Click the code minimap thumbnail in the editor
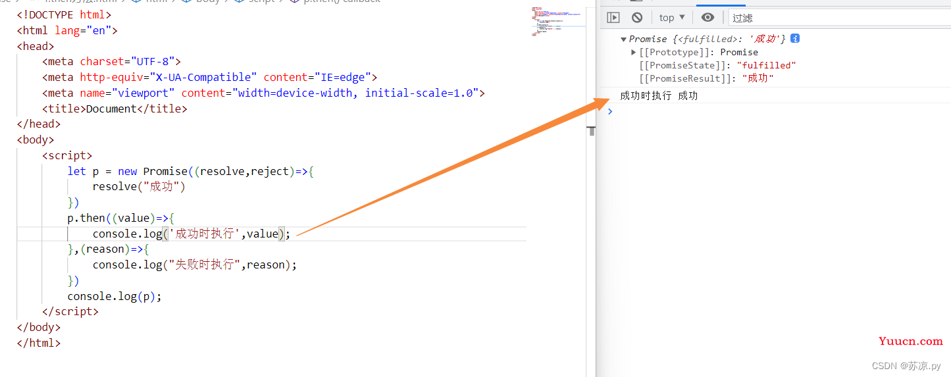Viewport: 951px width, 377px height. pyautogui.click(x=557, y=21)
